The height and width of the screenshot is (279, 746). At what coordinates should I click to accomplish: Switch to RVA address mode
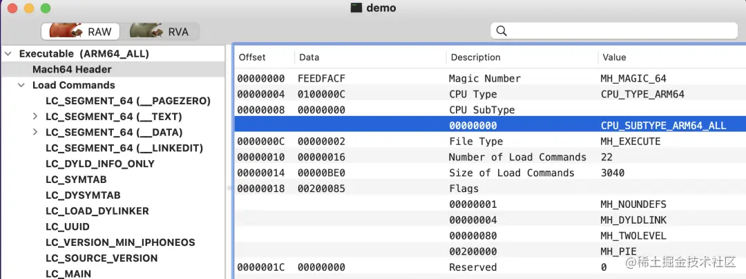click(164, 31)
